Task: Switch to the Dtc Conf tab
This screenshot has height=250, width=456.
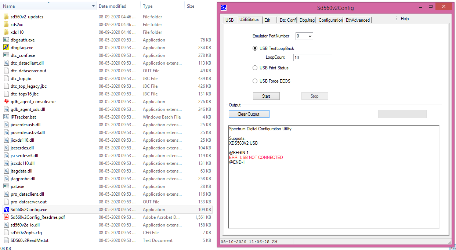Action: click(x=287, y=20)
